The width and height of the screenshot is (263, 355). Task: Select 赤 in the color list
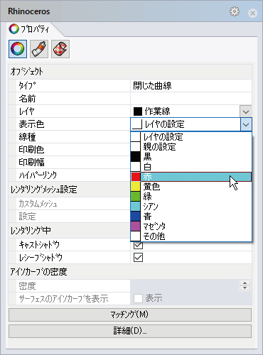tap(191, 177)
